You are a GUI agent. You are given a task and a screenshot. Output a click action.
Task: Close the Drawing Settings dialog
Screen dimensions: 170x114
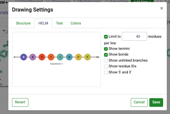(162, 8)
